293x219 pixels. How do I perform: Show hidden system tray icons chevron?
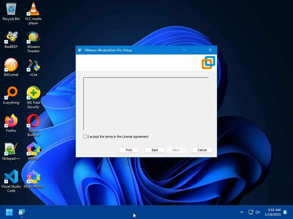pyautogui.click(x=241, y=212)
